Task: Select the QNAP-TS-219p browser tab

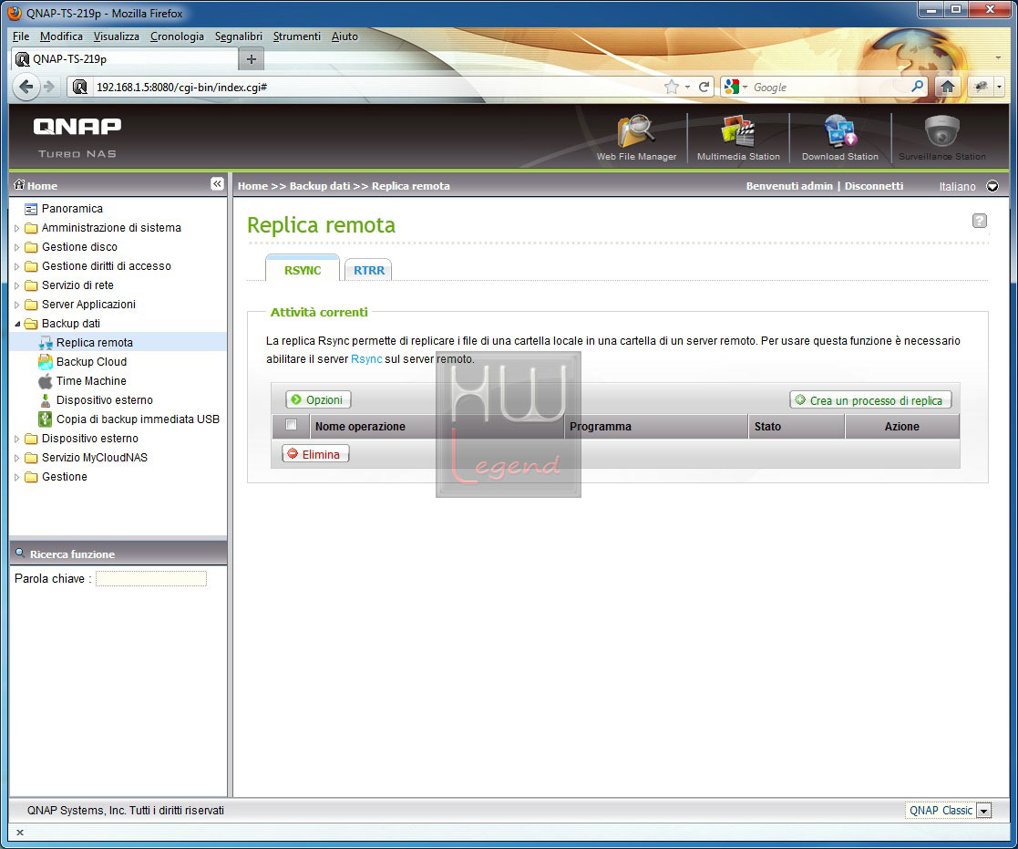Action: pyautogui.click(x=125, y=59)
